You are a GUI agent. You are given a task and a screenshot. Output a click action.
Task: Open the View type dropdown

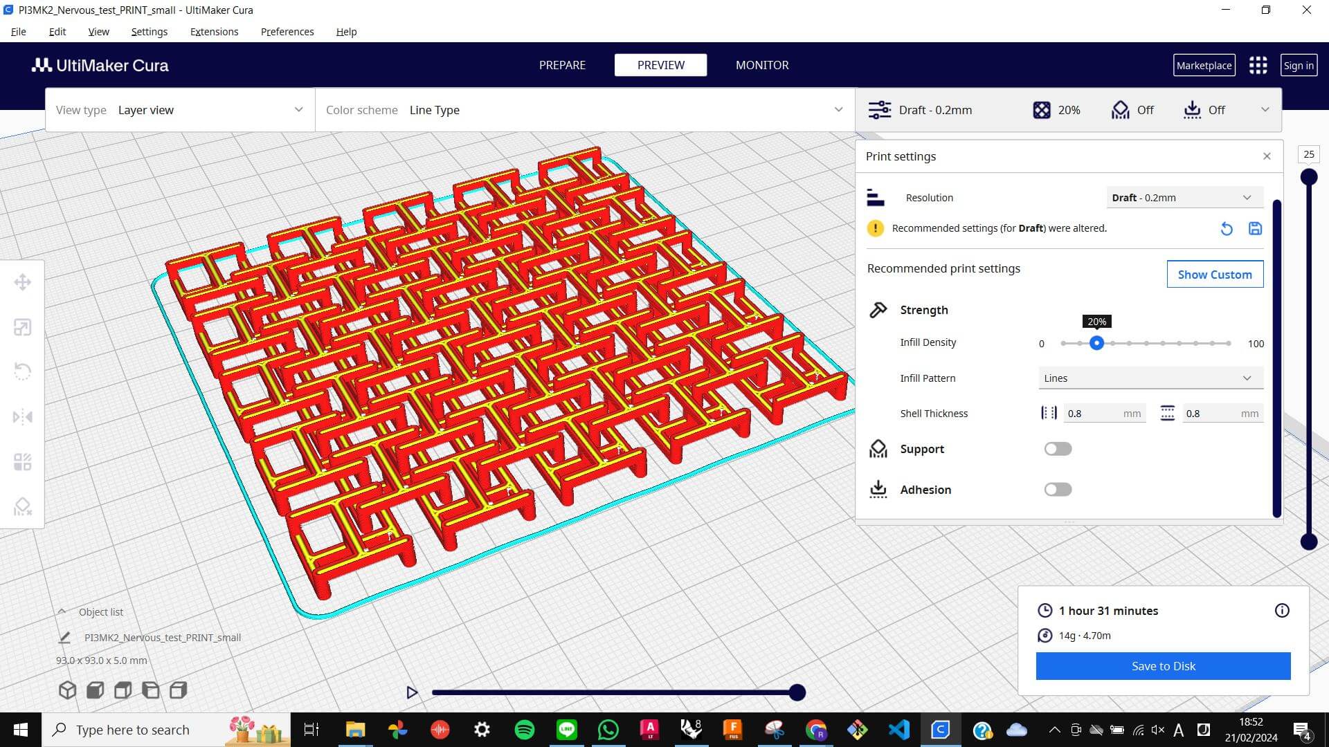pyautogui.click(x=180, y=110)
